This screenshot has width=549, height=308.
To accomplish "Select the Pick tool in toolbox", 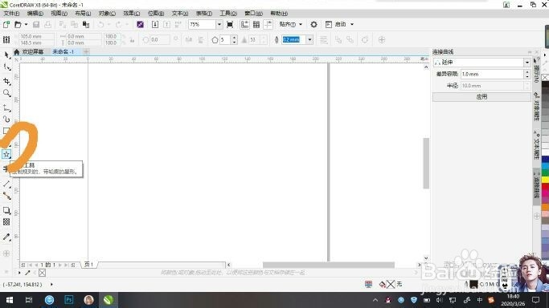I will click(x=6, y=55).
